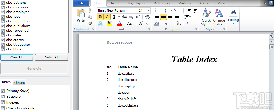This screenshot has width=274, height=110.
Task: Apply red font color
Action: pos(120,23)
